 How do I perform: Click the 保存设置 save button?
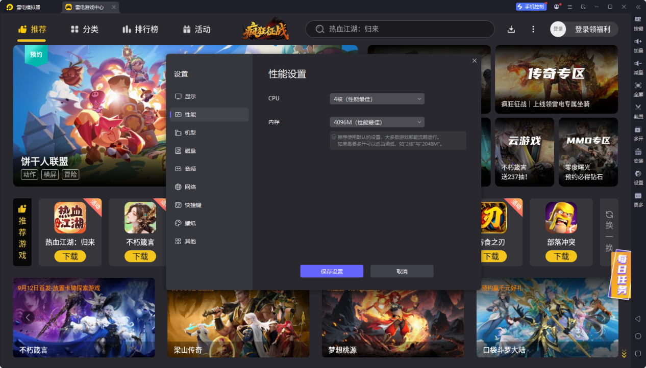tap(332, 271)
